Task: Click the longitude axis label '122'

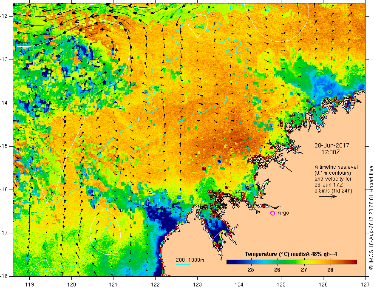Action: [155, 284]
